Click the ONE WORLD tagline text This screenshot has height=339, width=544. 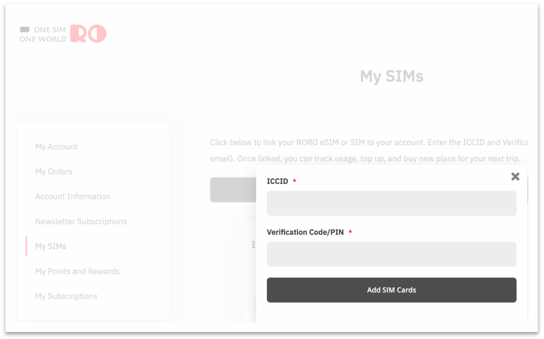[x=43, y=39]
